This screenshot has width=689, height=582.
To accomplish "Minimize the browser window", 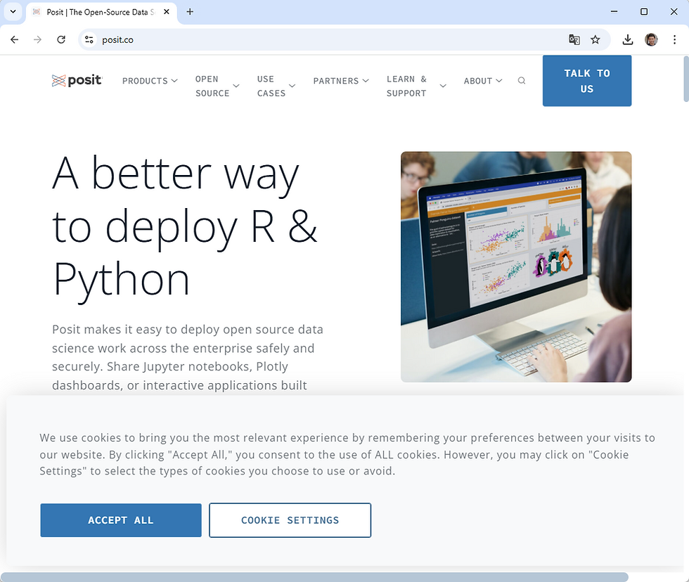I will [614, 12].
